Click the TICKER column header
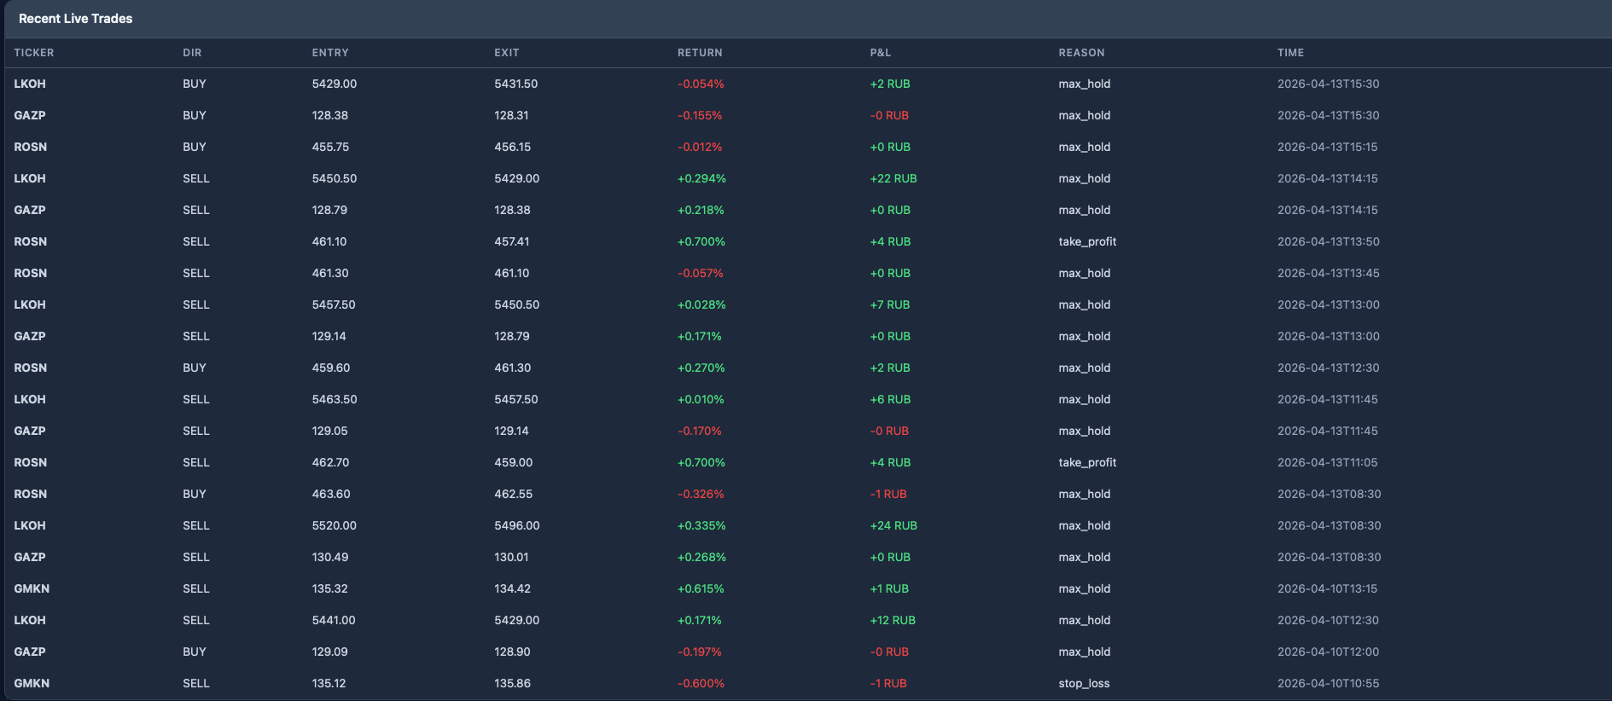Screen dimensions: 1612x701 tap(34, 53)
